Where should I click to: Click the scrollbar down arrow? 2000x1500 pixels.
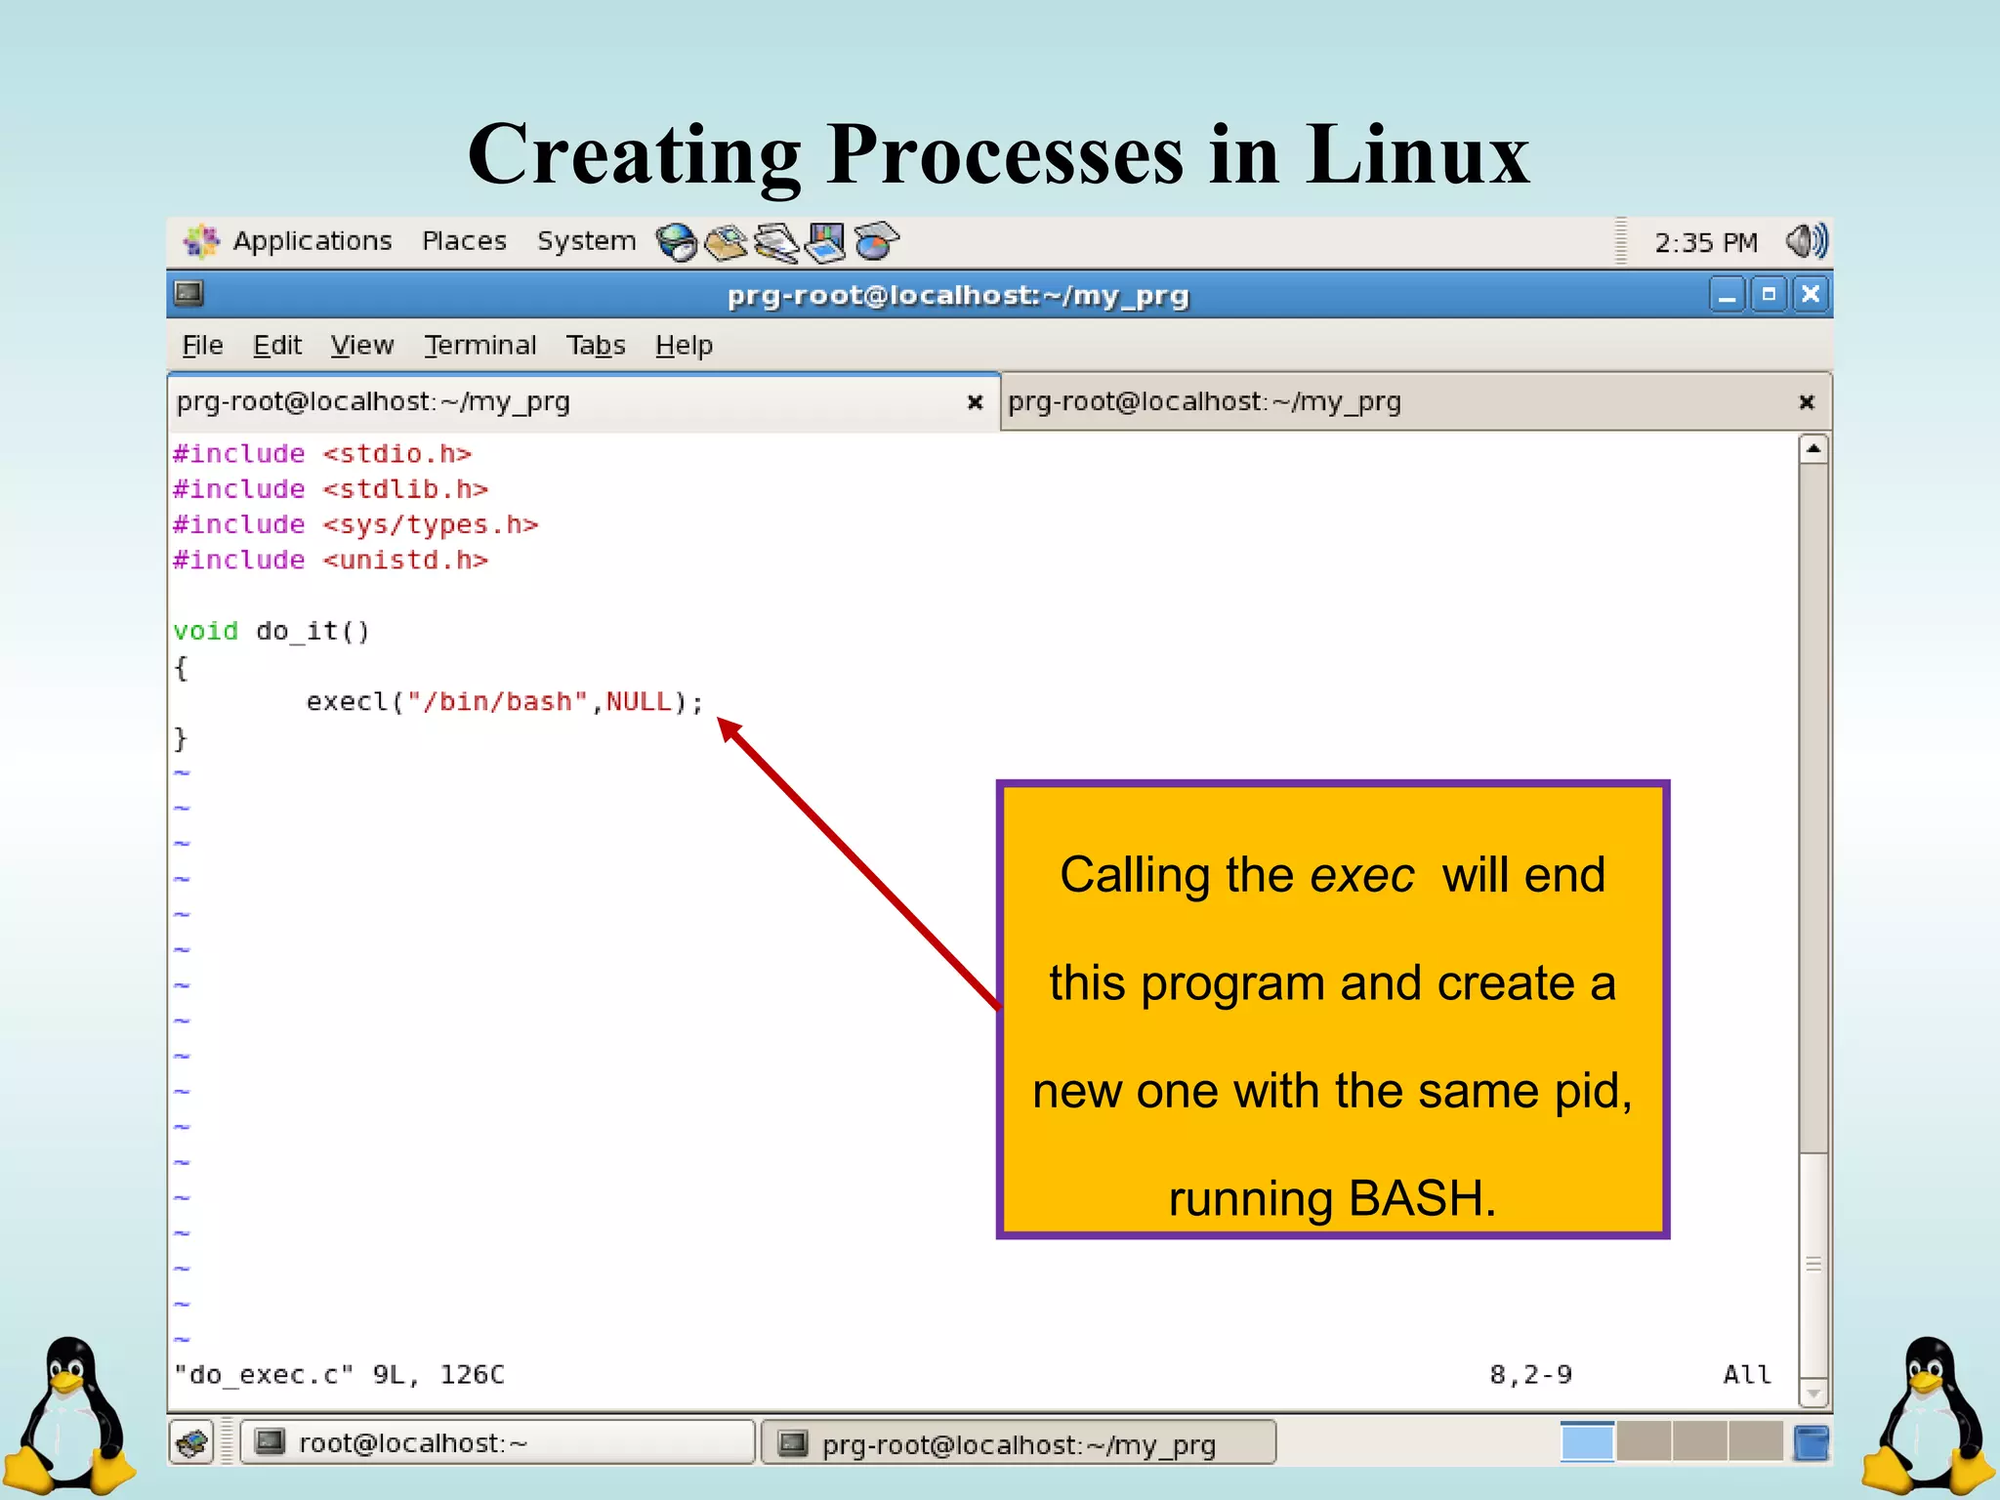pyautogui.click(x=1813, y=1394)
